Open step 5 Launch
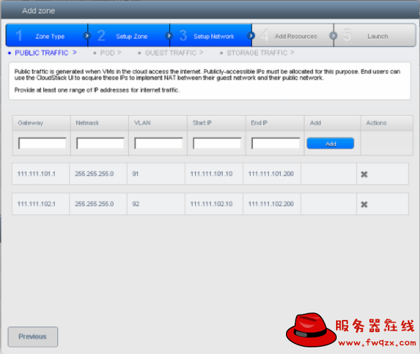Viewport: 420px width, 354px height. 375,35
